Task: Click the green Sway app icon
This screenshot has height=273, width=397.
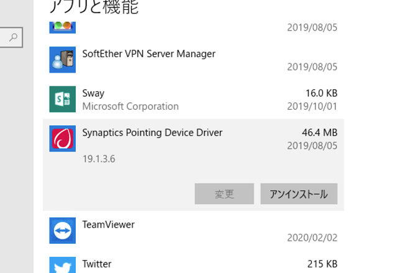Action: (62, 99)
